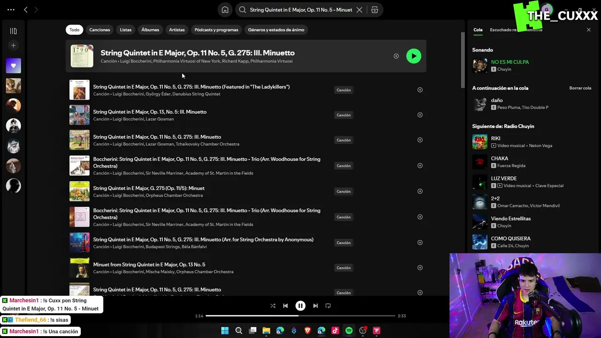Open File Explorer from the taskbar
The height and width of the screenshot is (338, 601).
266,330
